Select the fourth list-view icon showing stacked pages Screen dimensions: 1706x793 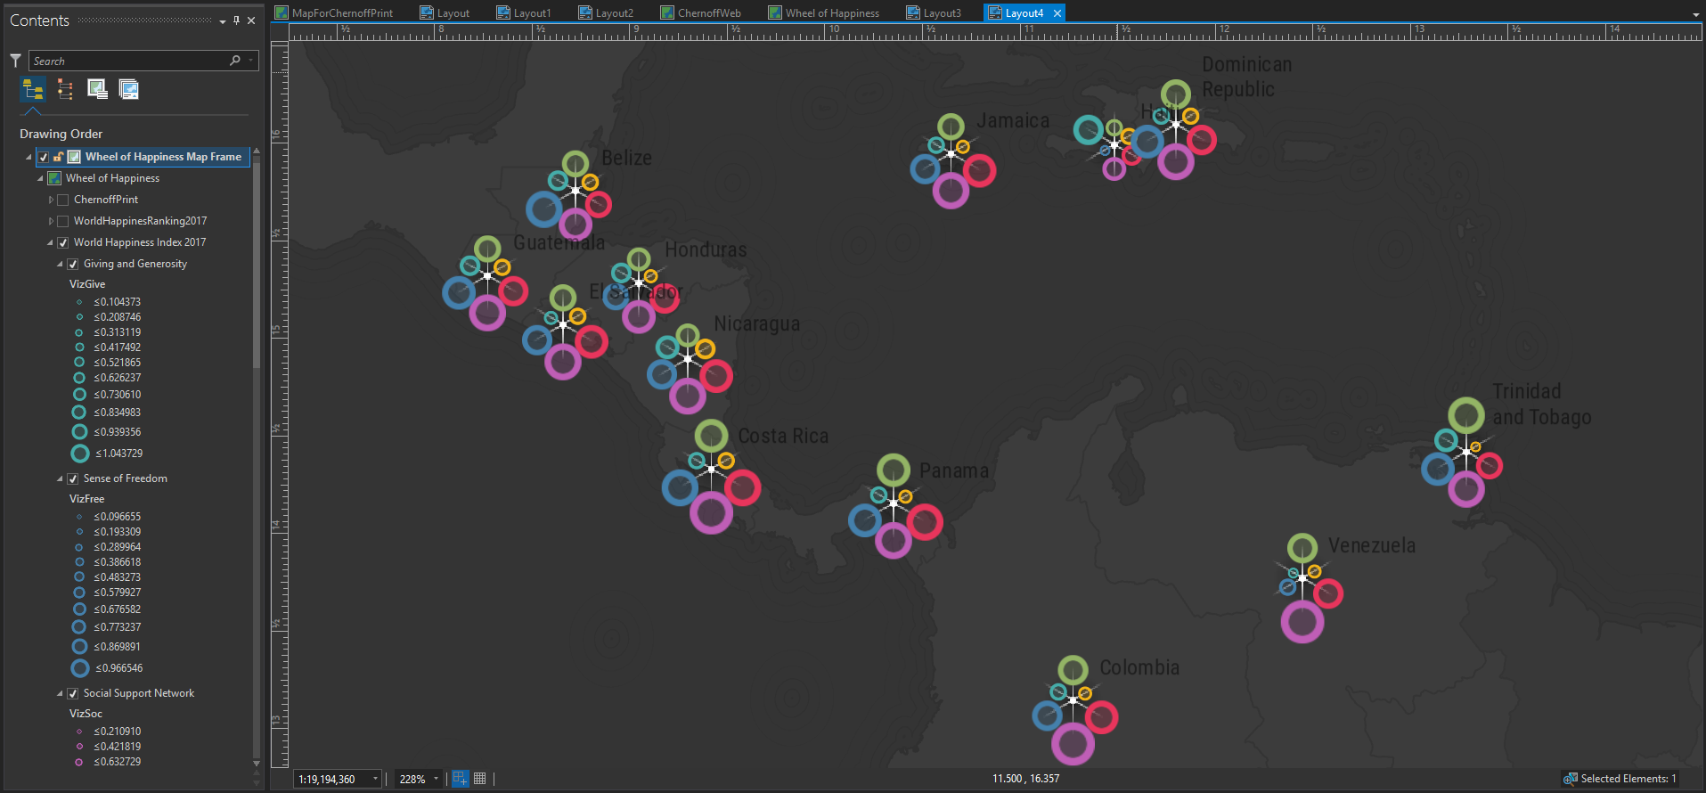129,89
